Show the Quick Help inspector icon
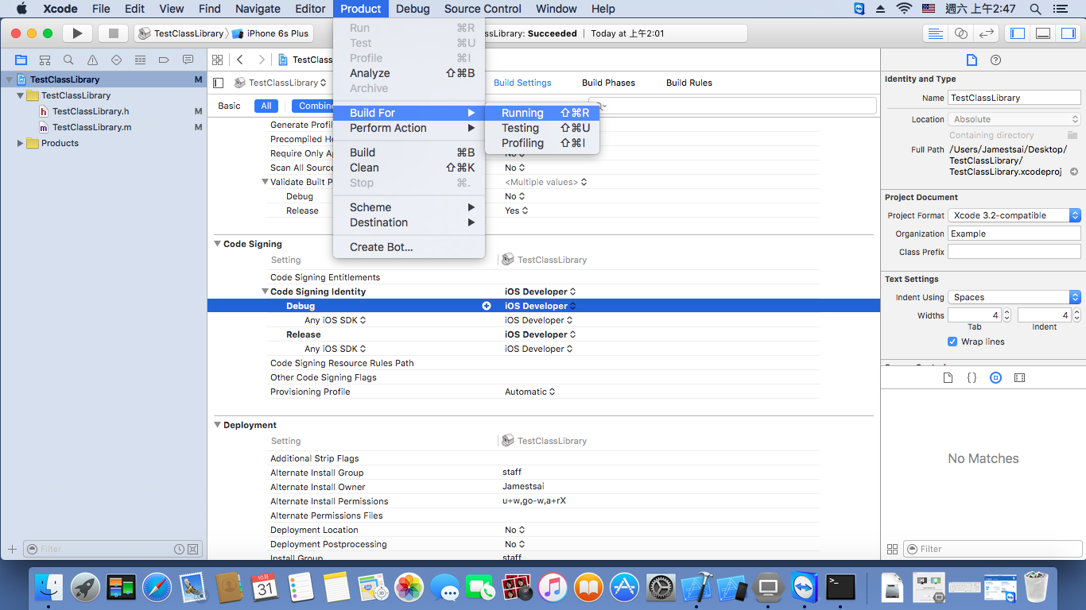1086x610 pixels. 995,60
